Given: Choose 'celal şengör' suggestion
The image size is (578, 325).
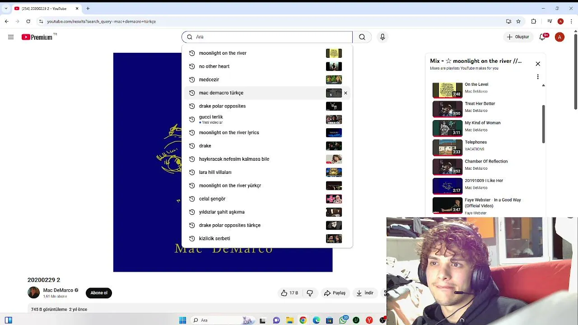Looking at the screenshot, I should [267, 199].
